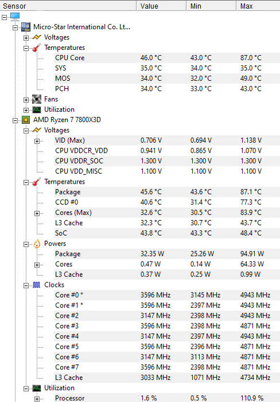Screen dimensions: 280x402
Task: Select the Package temperature row
Action: (167, 192)
